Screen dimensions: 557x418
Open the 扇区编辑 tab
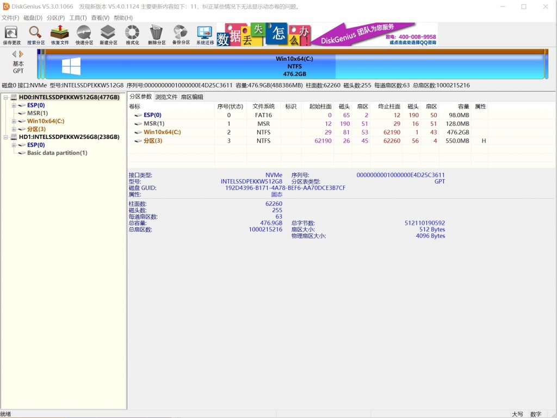tap(191, 97)
